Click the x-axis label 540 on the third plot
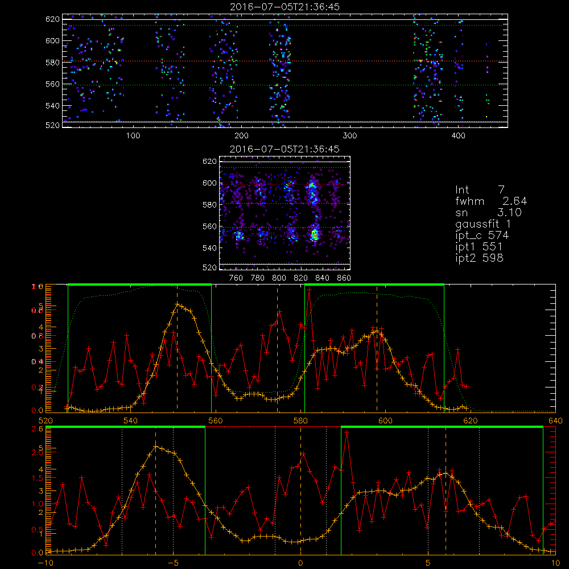The height and width of the screenshot is (569, 569). pyautogui.click(x=131, y=420)
